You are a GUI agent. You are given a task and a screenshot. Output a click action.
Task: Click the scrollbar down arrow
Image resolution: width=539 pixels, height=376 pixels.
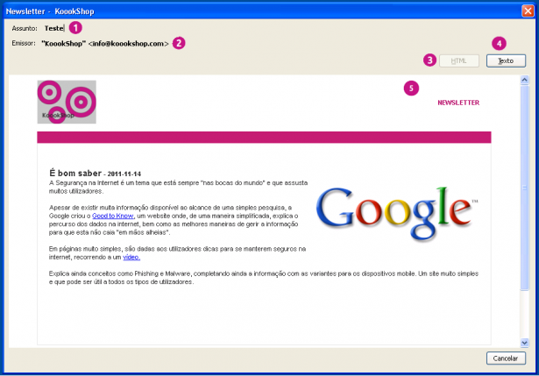pyautogui.click(x=524, y=343)
